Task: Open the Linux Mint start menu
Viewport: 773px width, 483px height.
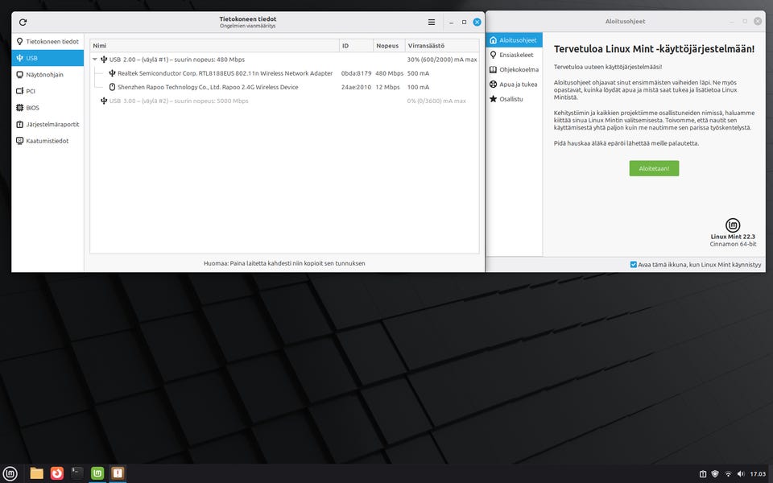Action: pyautogui.click(x=10, y=473)
